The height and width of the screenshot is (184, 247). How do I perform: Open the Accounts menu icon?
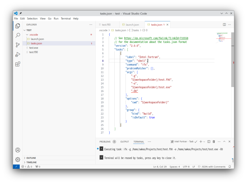18,150
